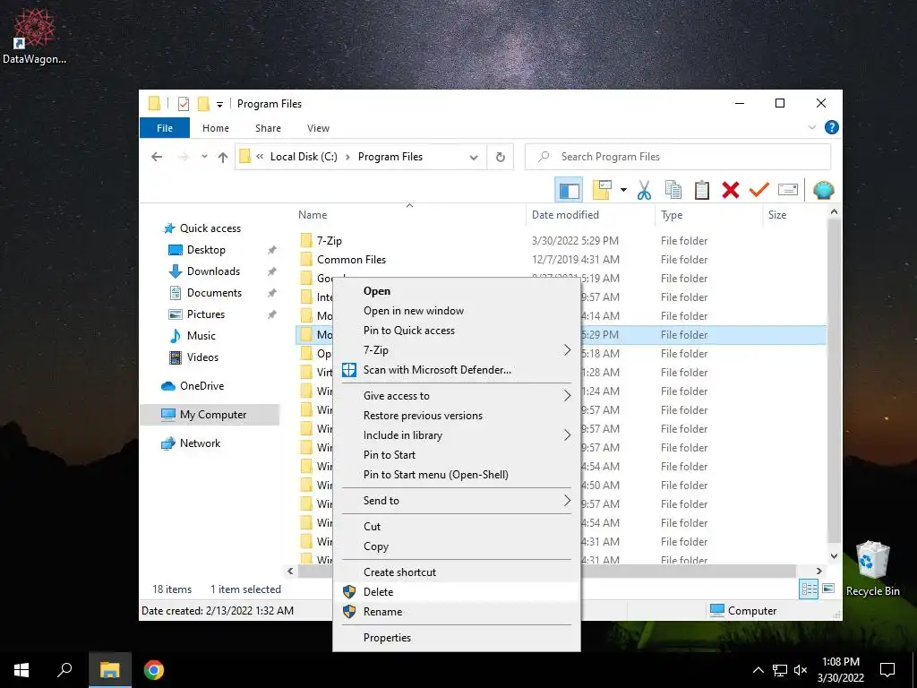The width and height of the screenshot is (917, 688).
Task: Click the properties checkmark in quick access toolbar
Action: pos(184,104)
